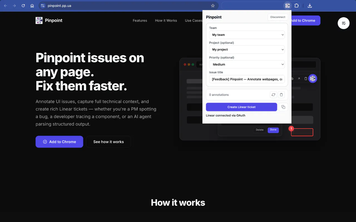Open the Team dropdown showing My team
356x222 pixels.
[x=247, y=35]
